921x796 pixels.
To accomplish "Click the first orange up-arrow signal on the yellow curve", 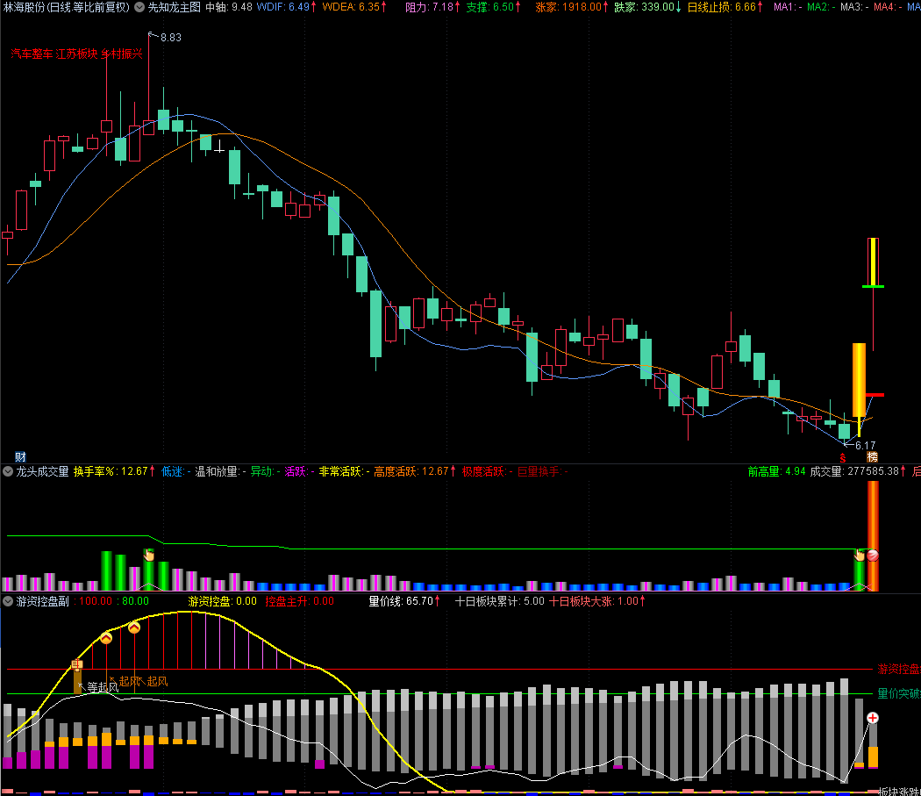I will point(106,638).
